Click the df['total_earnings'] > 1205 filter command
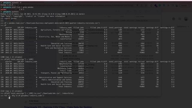Viewport: 192px width, 108px height. point(17,59)
